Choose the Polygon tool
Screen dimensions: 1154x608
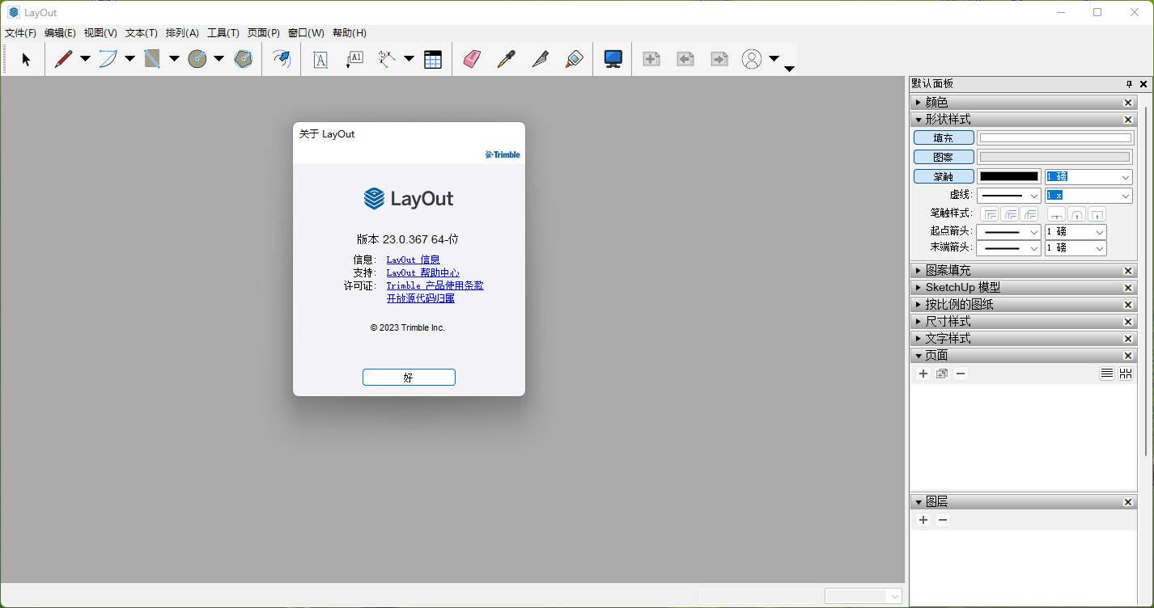[x=243, y=59]
